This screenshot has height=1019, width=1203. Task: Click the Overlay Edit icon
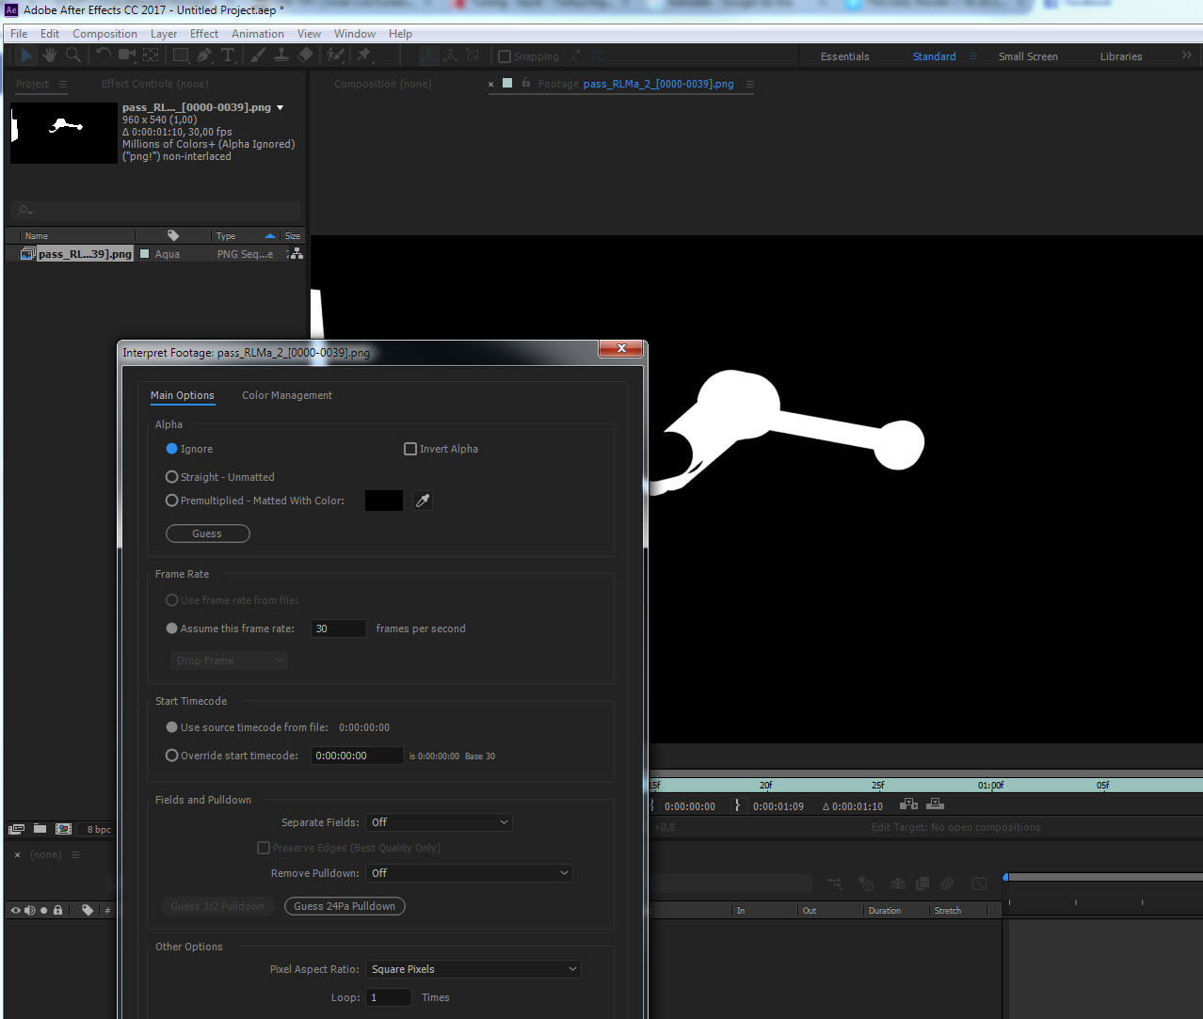935,804
